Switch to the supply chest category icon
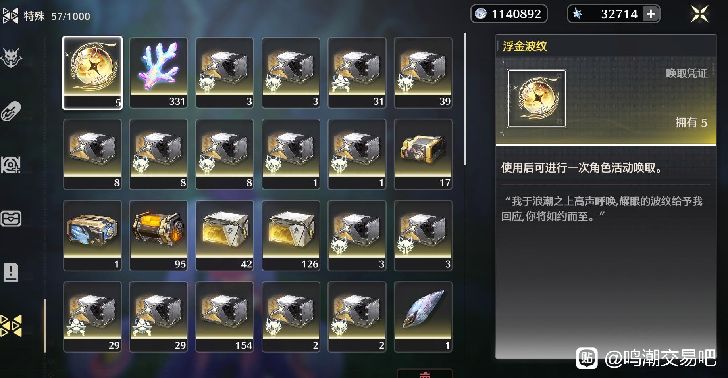 pyautogui.click(x=11, y=219)
